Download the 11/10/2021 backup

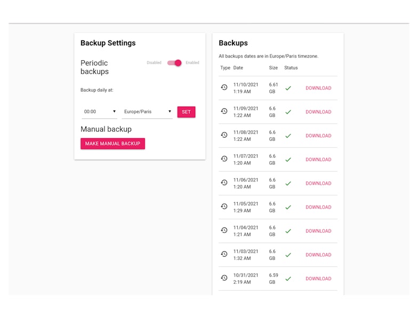point(318,88)
